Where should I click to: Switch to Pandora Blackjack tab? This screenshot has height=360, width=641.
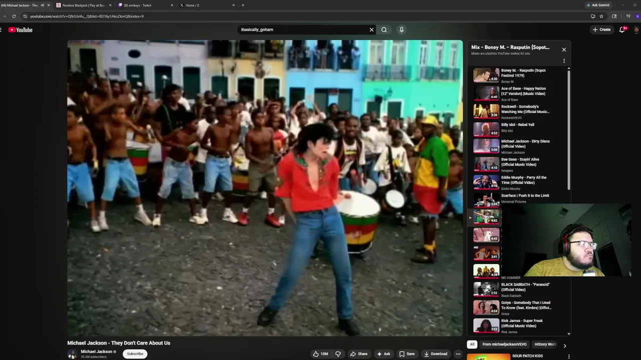(84, 5)
